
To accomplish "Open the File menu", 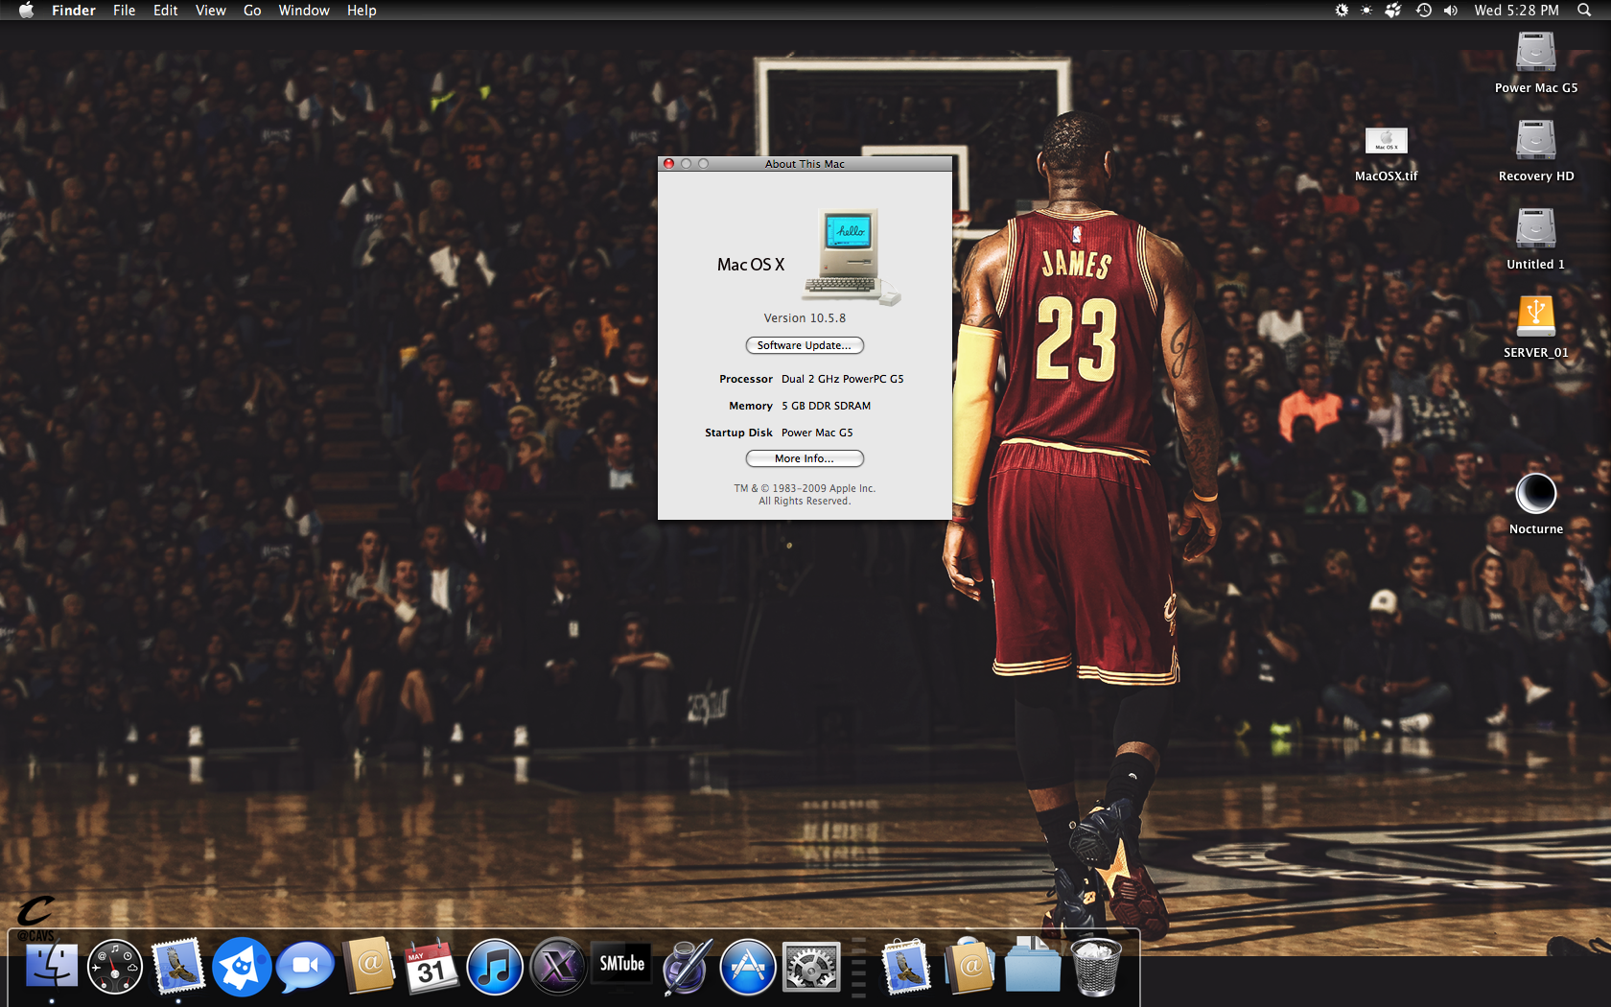I will pos(125,11).
